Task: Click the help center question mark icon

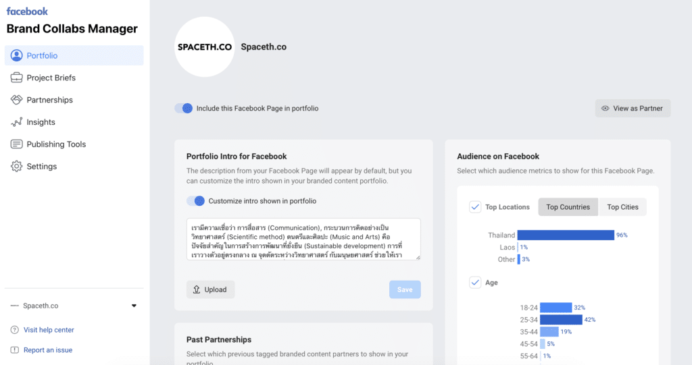Action: coord(15,330)
